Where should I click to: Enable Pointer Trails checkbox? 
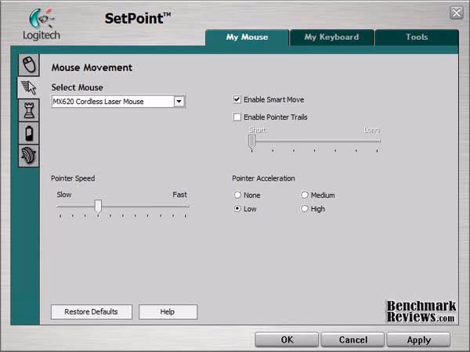[237, 117]
